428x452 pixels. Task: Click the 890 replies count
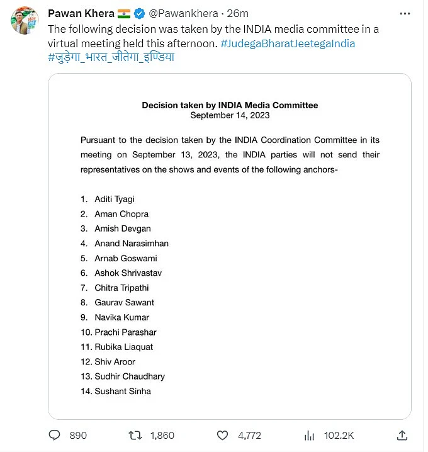click(78, 435)
